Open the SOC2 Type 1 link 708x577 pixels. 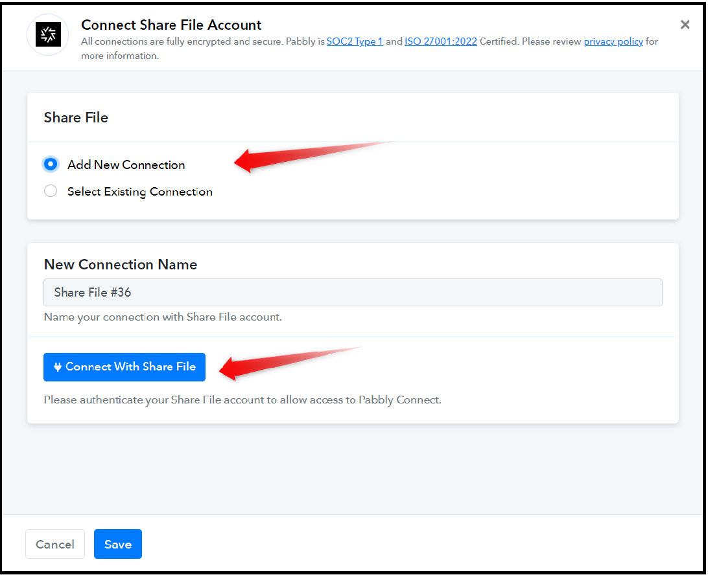point(355,41)
